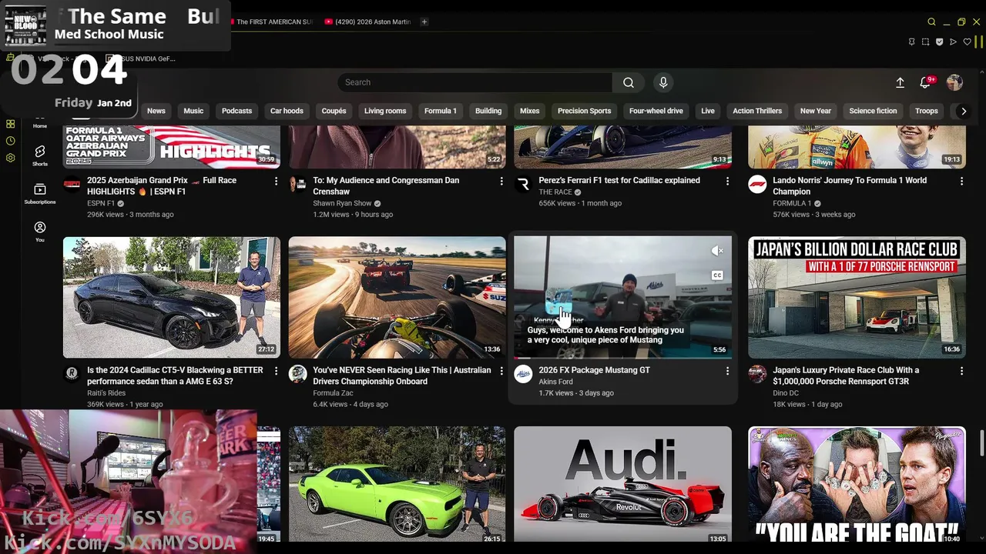Take a snapshot with the dashed-square icon
This screenshot has height=554, width=986.
click(925, 42)
